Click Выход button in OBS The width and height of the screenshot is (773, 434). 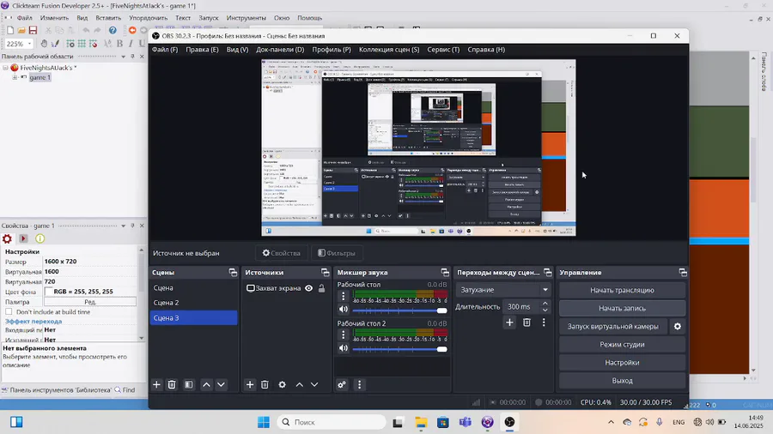tap(622, 381)
